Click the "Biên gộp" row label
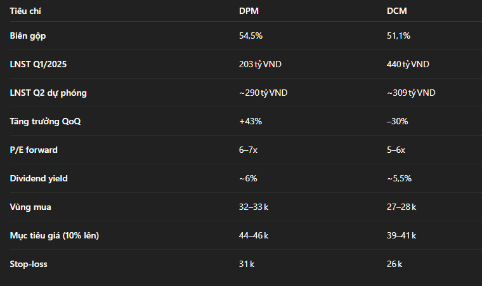 (28, 36)
